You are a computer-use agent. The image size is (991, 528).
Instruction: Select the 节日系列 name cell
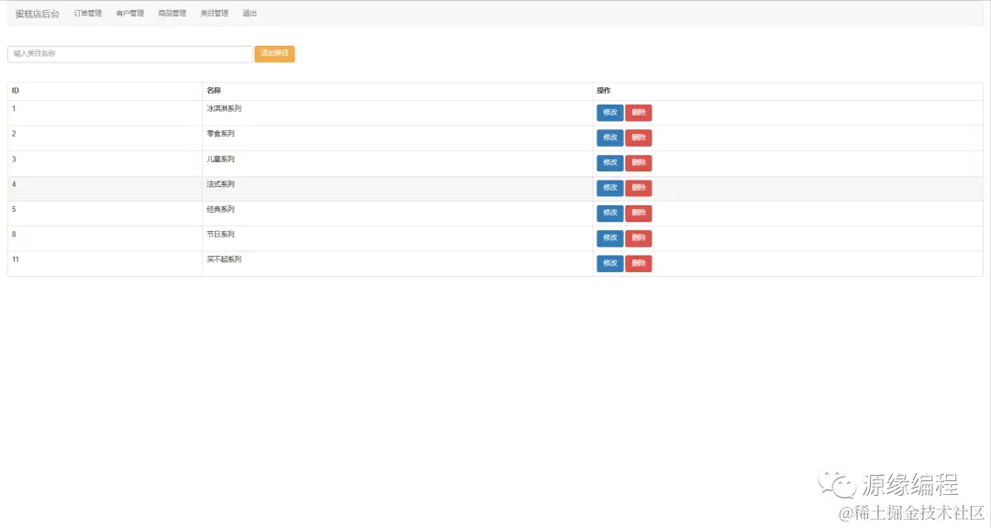pos(397,238)
